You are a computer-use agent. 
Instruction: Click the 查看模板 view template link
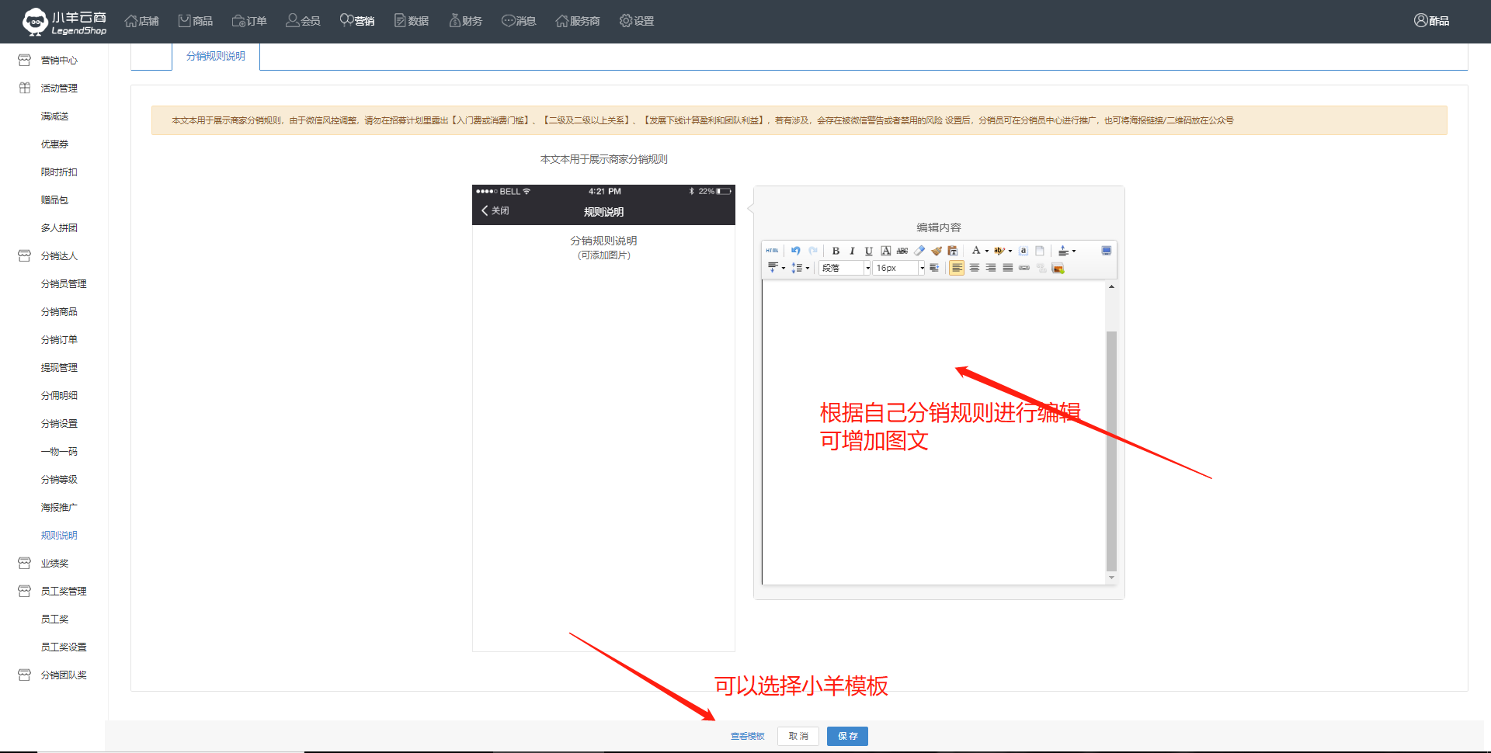(x=747, y=736)
